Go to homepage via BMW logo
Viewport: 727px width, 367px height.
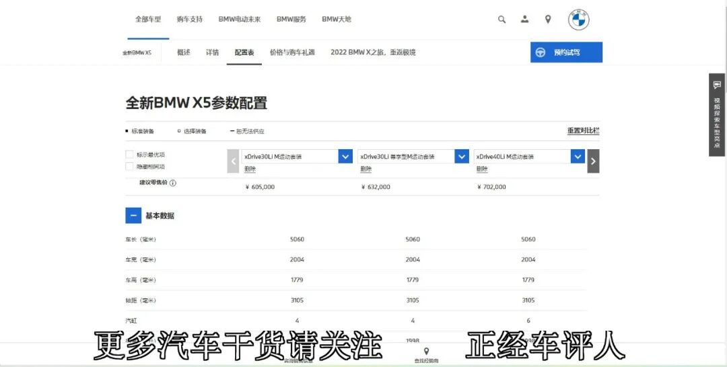tap(578, 19)
